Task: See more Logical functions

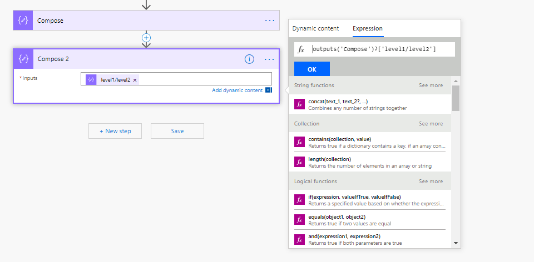Action: (x=431, y=182)
